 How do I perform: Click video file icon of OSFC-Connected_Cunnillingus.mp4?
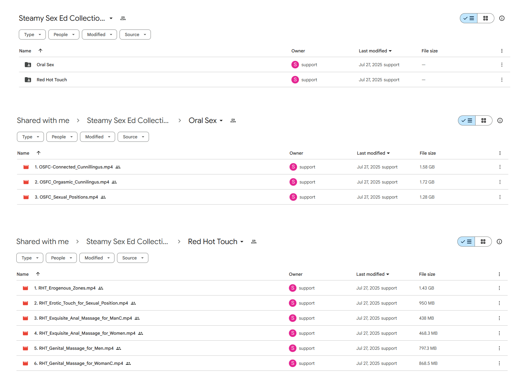[x=26, y=167]
